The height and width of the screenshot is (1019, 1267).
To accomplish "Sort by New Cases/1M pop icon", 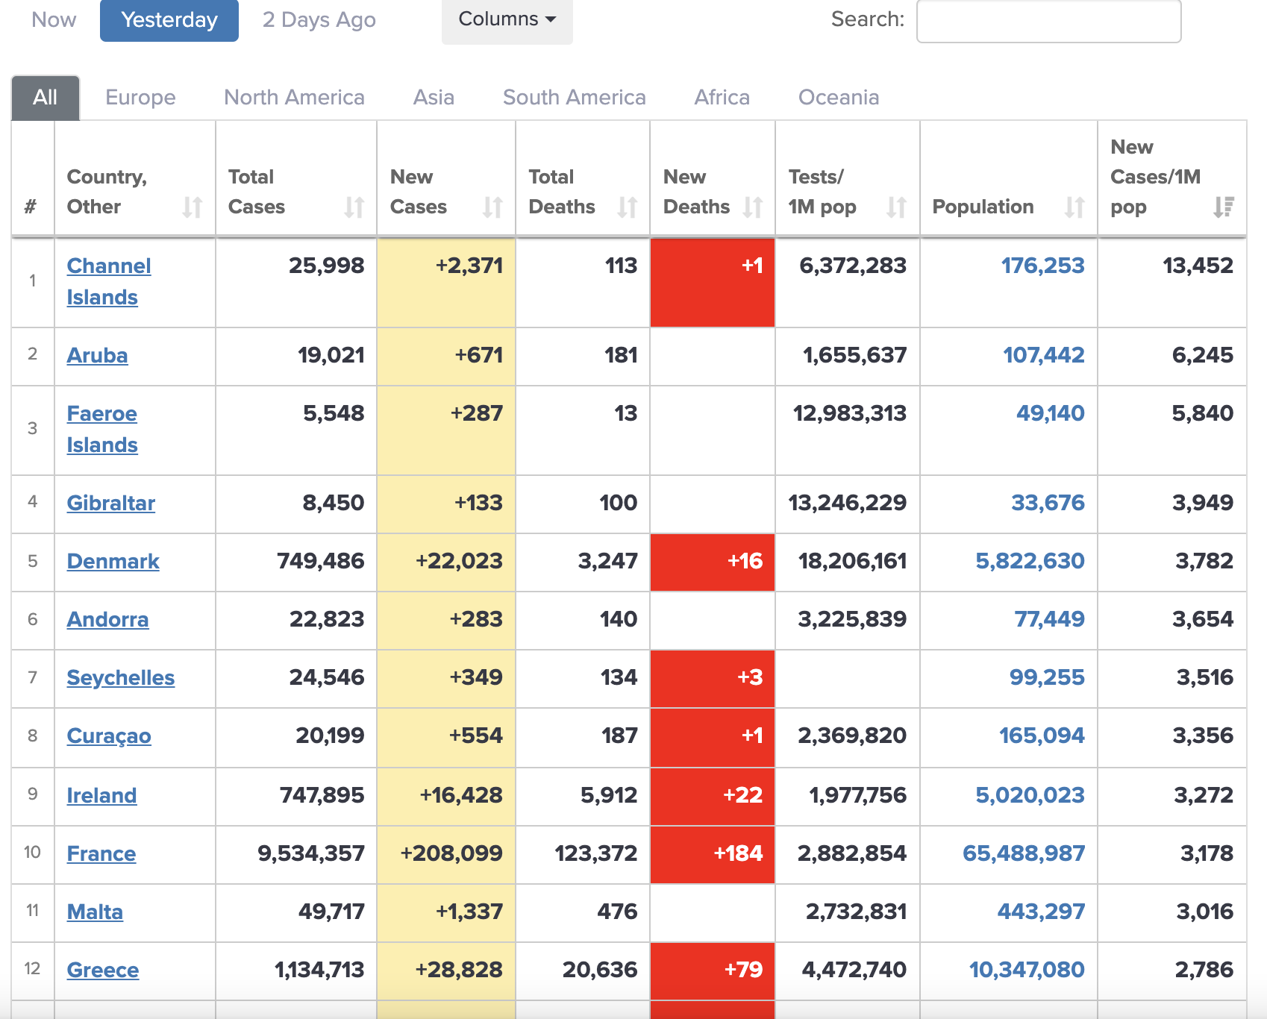I will (1223, 207).
